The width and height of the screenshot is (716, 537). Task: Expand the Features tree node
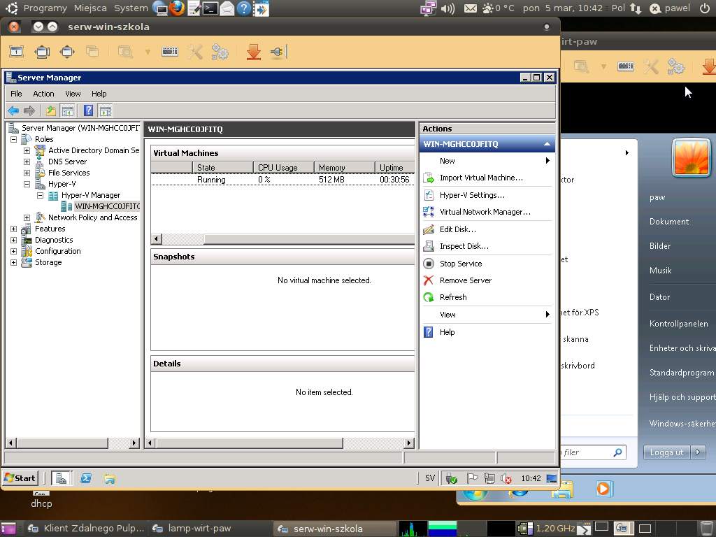coord(13,229)
